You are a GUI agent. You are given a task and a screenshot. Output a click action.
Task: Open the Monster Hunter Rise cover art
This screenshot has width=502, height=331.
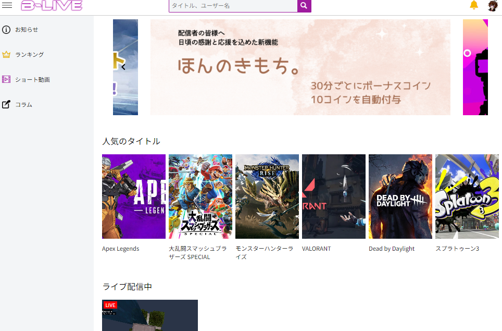pos(267,197)
